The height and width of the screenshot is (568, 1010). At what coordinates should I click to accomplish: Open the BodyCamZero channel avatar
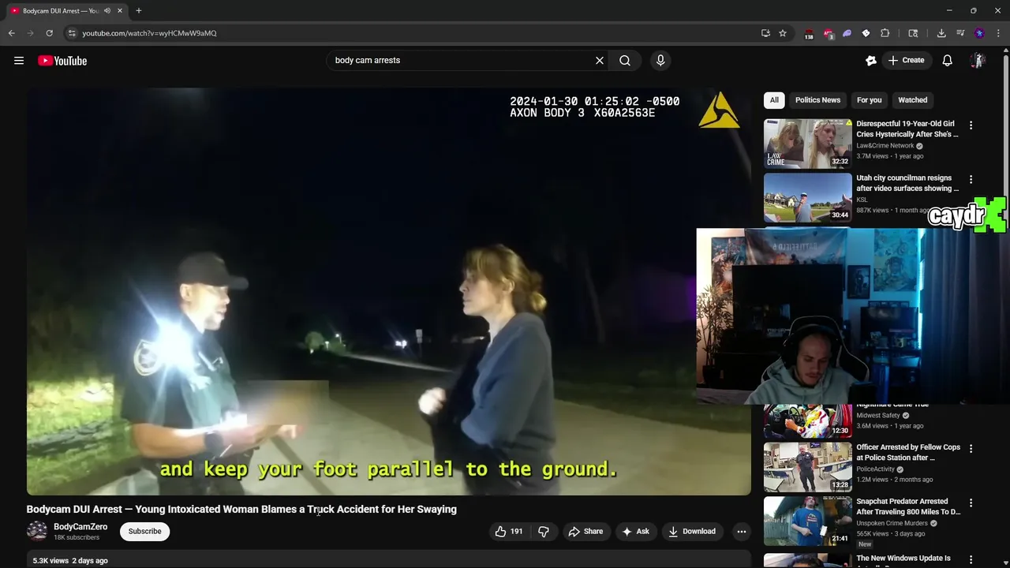[x=37, y=531]
